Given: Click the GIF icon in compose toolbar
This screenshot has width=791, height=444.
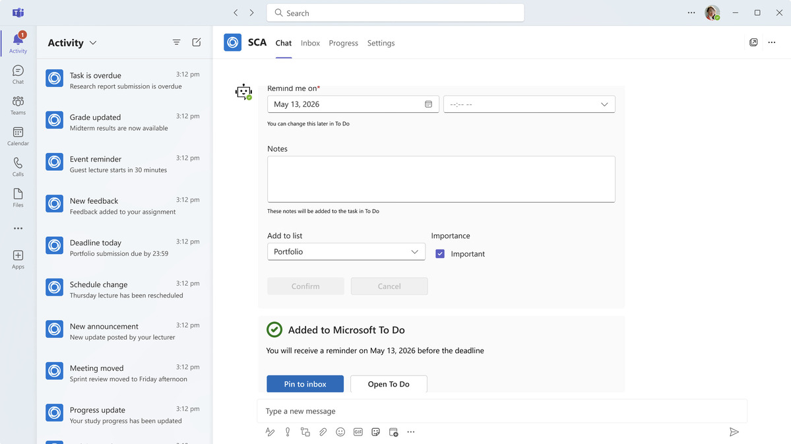Looking at the screenshot, I should tap(358, 432).
